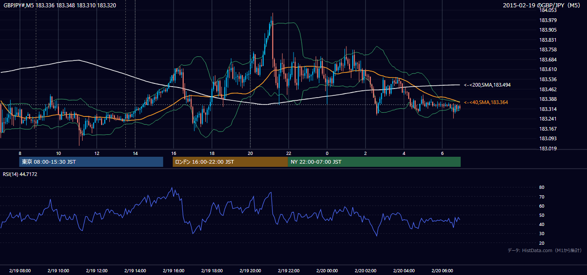587x275 pixels.
Task: Click the 2/20 06:00 date label
Action: 442,270
